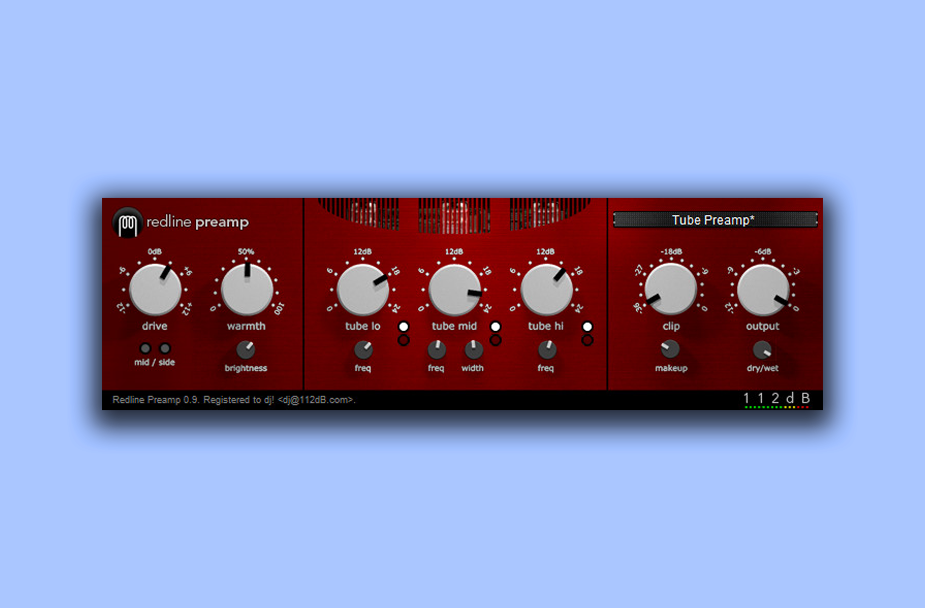925x608 pixels.
Task: Adjust the warmth knob
Action: (x=247, y=290)
